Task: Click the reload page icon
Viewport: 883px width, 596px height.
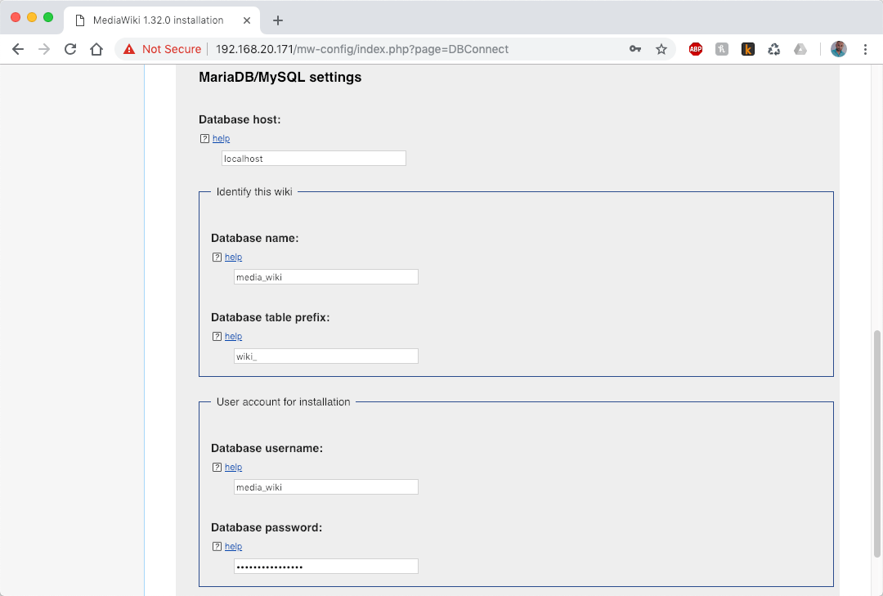Action: coord(69,49)
